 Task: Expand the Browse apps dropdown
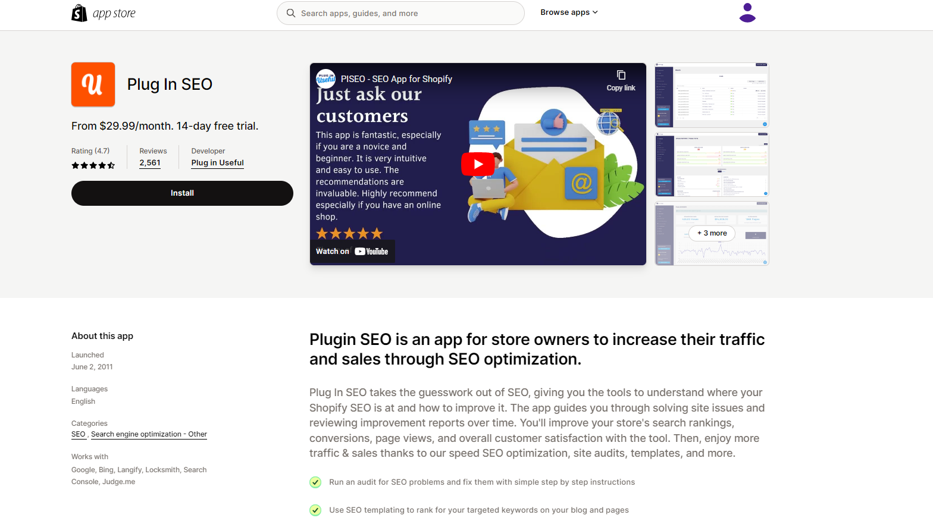pyautogui.click(x=569, y=12)
